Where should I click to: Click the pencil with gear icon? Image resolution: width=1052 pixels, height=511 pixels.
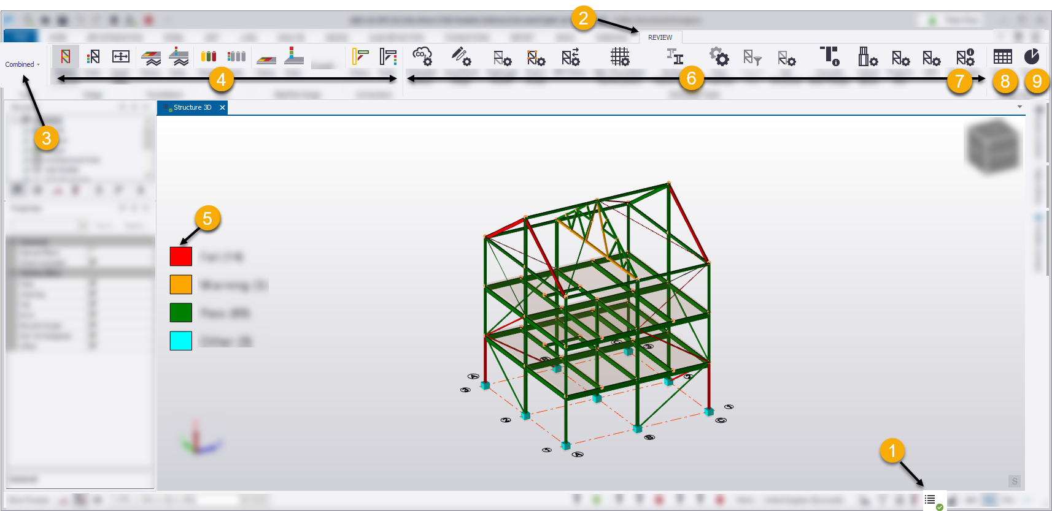point(461,57)
